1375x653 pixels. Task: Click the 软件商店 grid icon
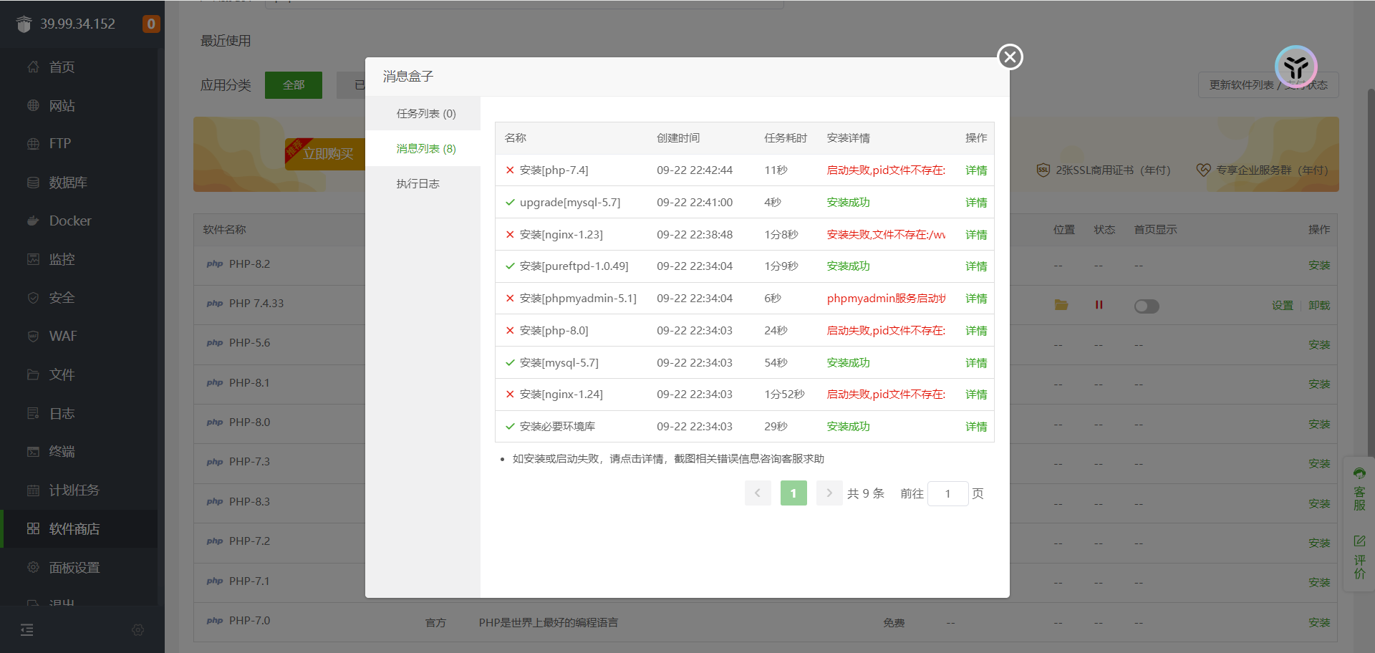tap(33, 528)
